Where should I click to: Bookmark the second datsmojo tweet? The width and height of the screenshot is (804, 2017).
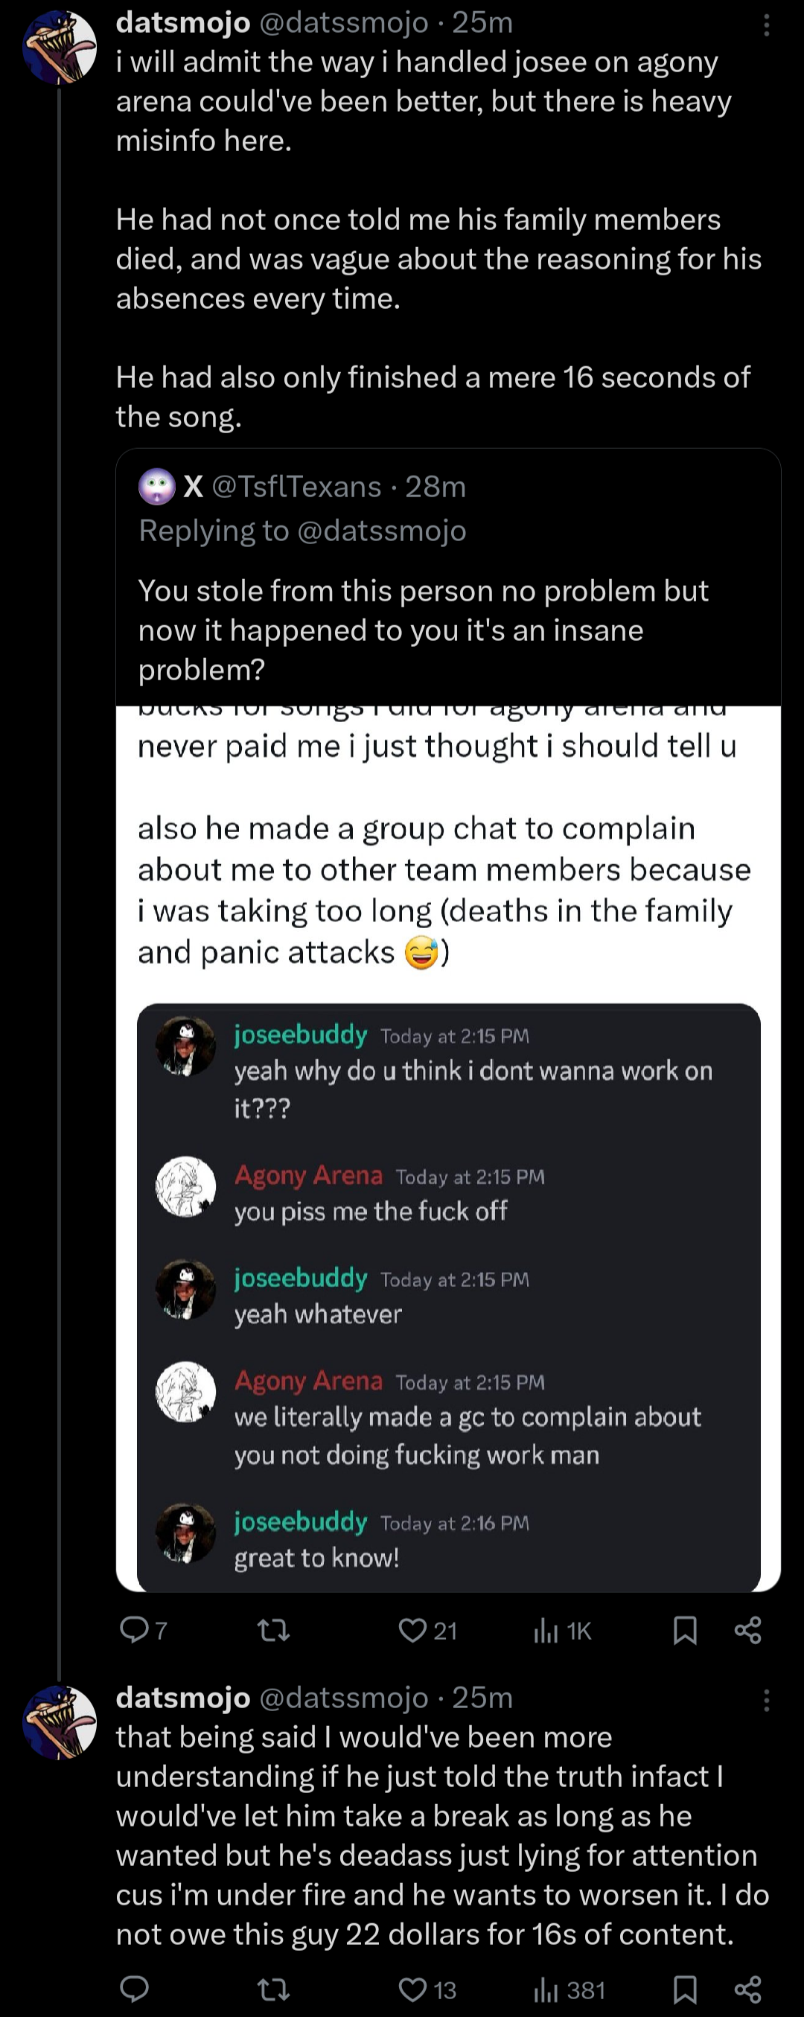click(685, 1989)
